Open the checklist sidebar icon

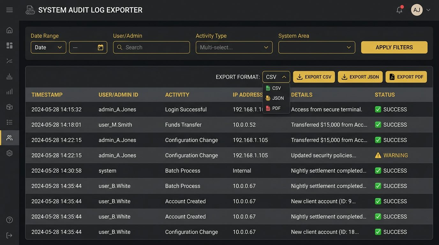coord(10,122)
